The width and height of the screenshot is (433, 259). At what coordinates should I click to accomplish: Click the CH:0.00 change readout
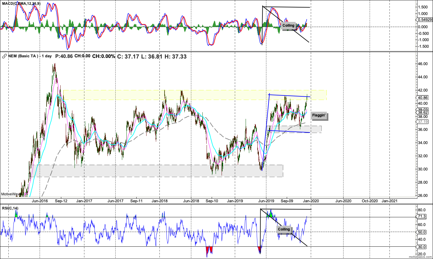[82, 56]
